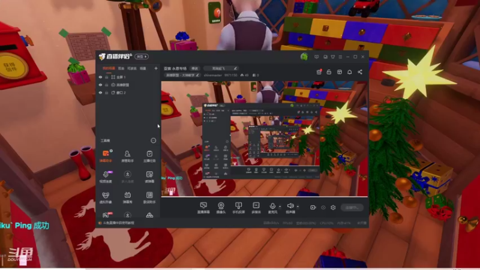This screenshot has height=270, width=480.
Task: Mute the 扬声器 speaker
Action: coord(290,208)
